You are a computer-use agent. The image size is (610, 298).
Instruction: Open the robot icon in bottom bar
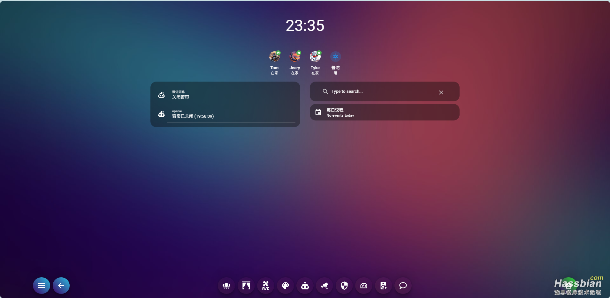click(x=305, y=286)
